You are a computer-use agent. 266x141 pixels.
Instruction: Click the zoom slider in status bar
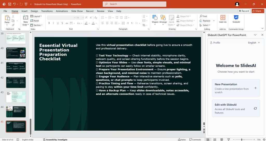click(242, 139)
